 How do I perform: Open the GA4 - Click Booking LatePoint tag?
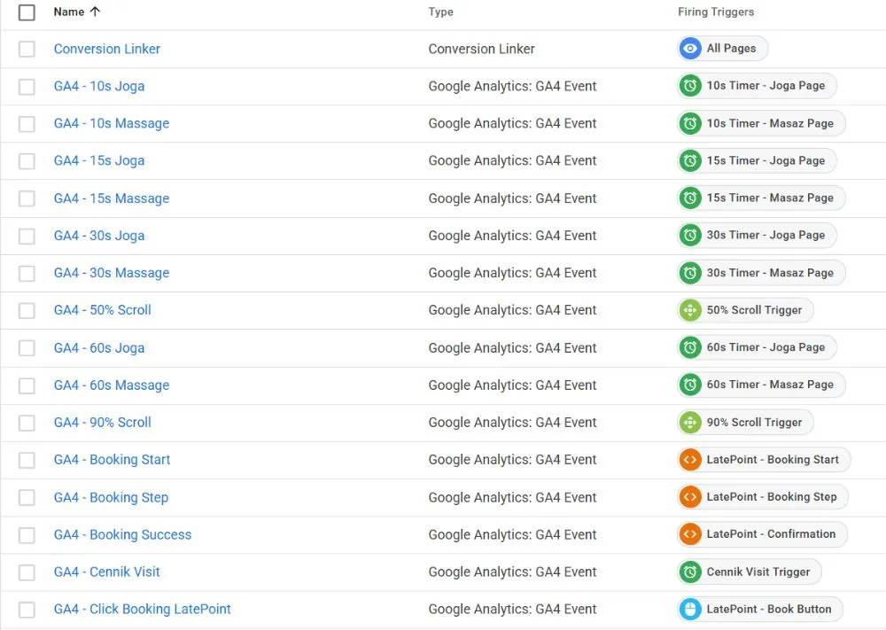[143, 609]
